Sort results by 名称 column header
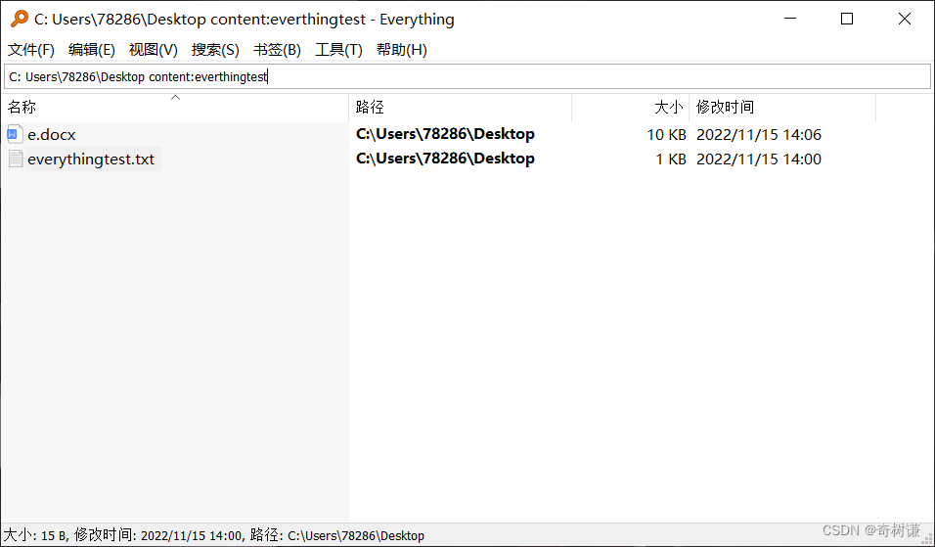The width and height of the screenshot is (935, 547). 175,108
